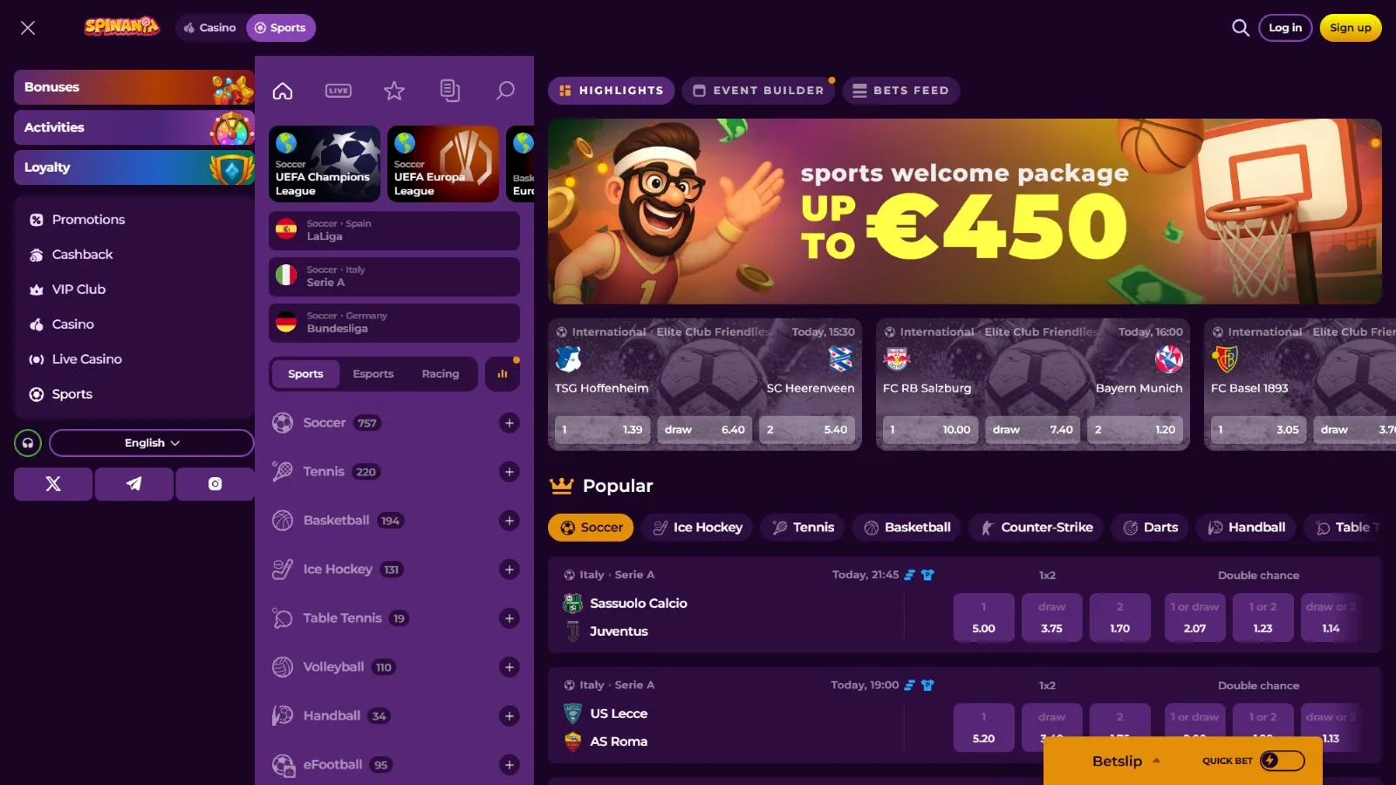
Task: Expand the Soccer sport list
Action: click(x=510, y=423)
